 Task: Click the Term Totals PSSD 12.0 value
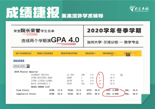coord(79,90)
